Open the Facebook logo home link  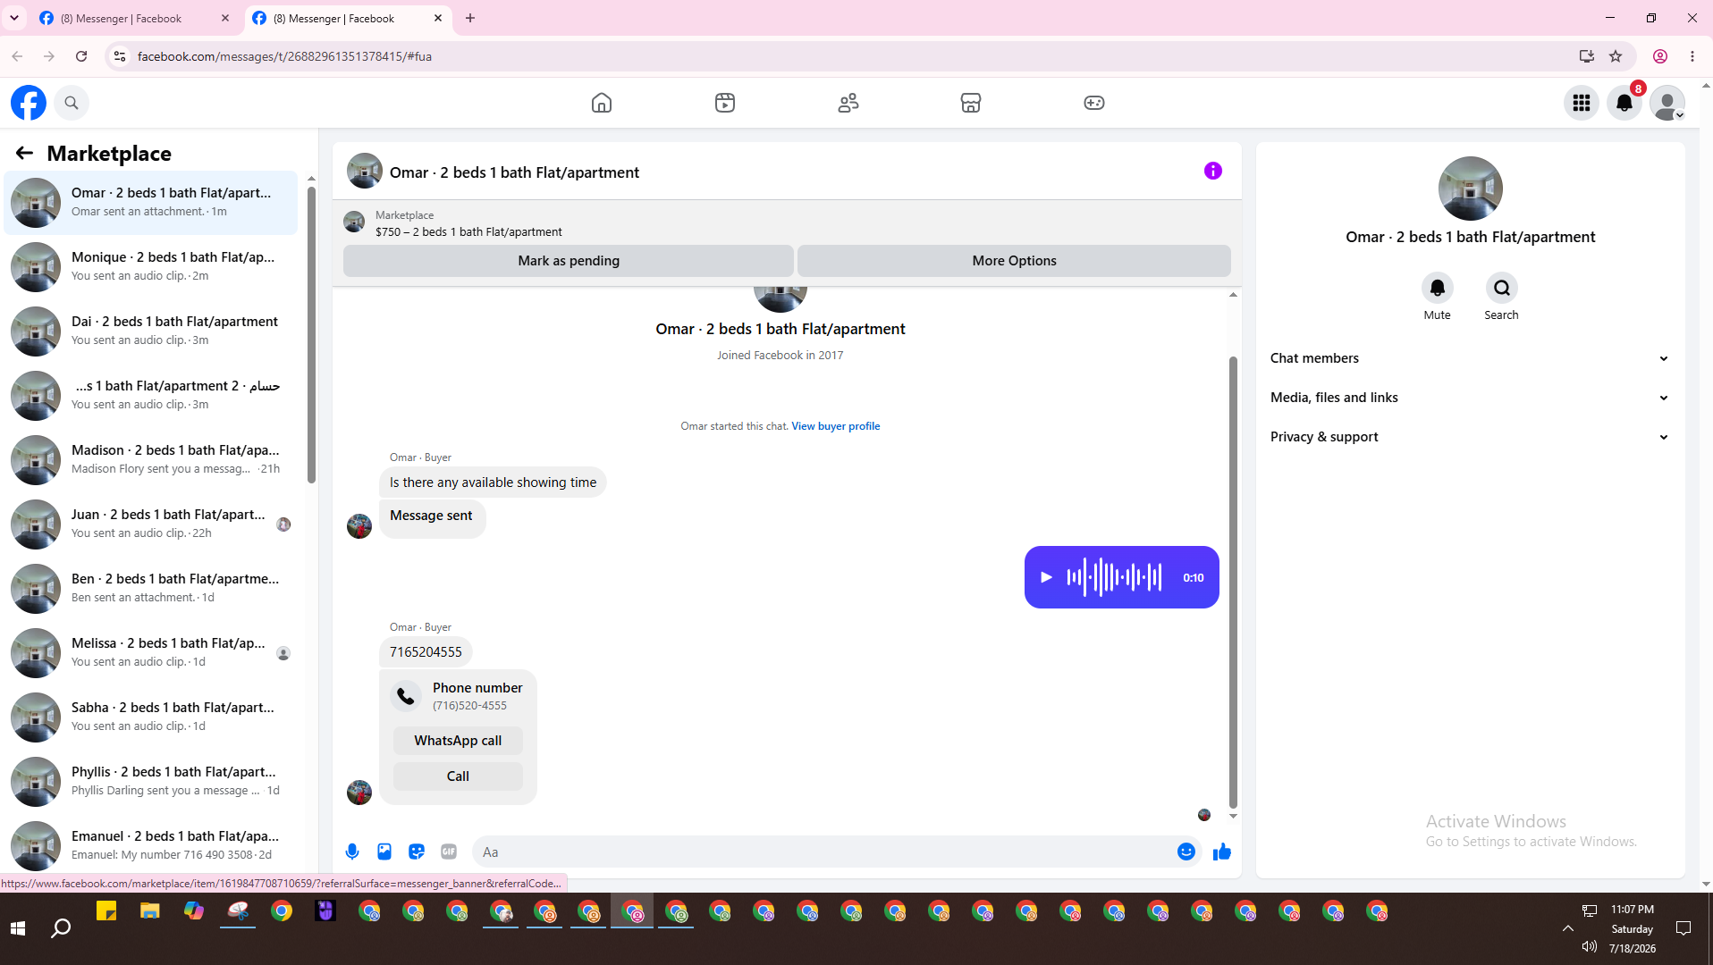(29, 103)
